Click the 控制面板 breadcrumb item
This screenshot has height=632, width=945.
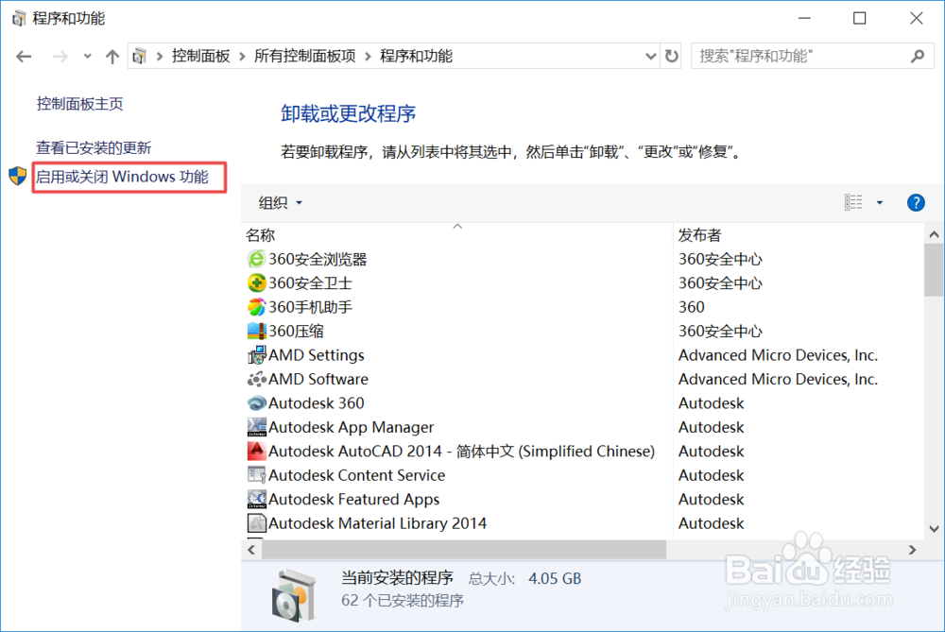coord(200,56)
